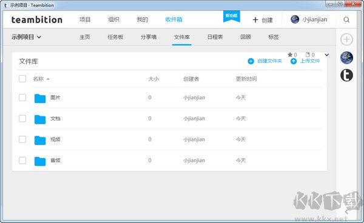Collapse the sidebar using the bottom-right arrow
Viewport: 364px width, 223px height.
(x=346, y=211)
